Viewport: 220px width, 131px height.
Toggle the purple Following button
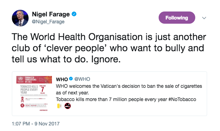click(x=177, y=18)
